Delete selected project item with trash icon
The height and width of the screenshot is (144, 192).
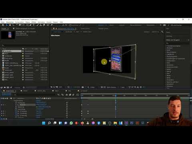tap(24, 88)
